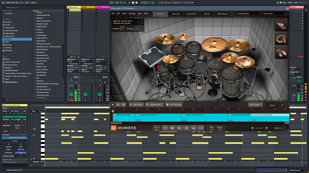
Task: Toggle the EZdrummer loop button
Action: point(165,128)
